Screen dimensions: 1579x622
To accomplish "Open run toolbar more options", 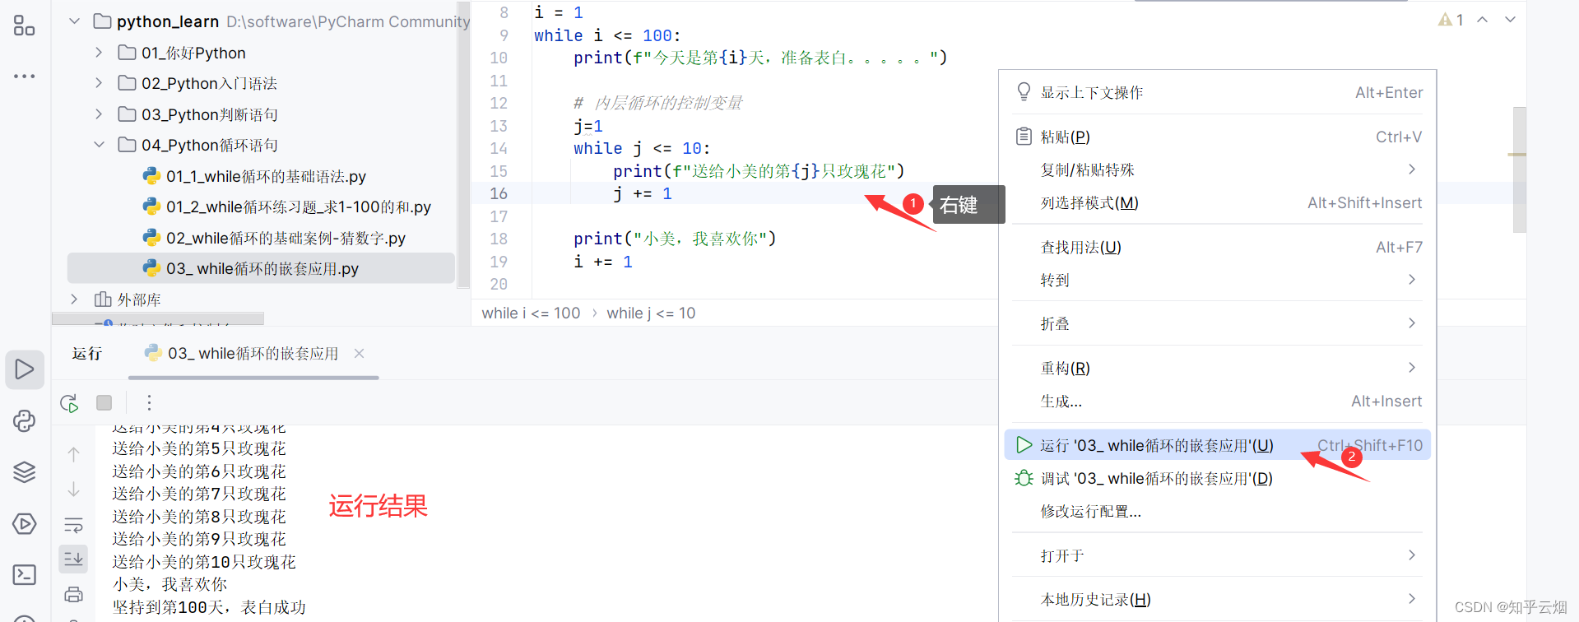I will tap(149, 402).
